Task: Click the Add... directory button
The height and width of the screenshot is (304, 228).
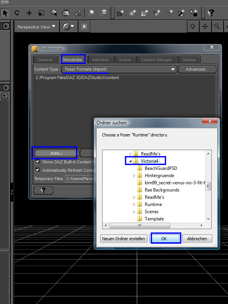Action: click(56, 153)
